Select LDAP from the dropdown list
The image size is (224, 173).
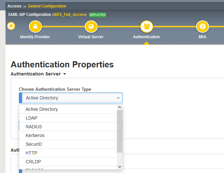tap(31, 118)
